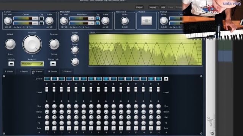Click the upper Modulator Clip indicator
Viewport: 243px width, 136px height.
pos(98,19)
